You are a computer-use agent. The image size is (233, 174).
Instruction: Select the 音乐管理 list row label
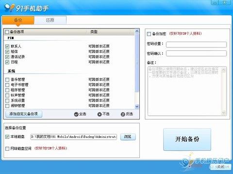[18, 80]
